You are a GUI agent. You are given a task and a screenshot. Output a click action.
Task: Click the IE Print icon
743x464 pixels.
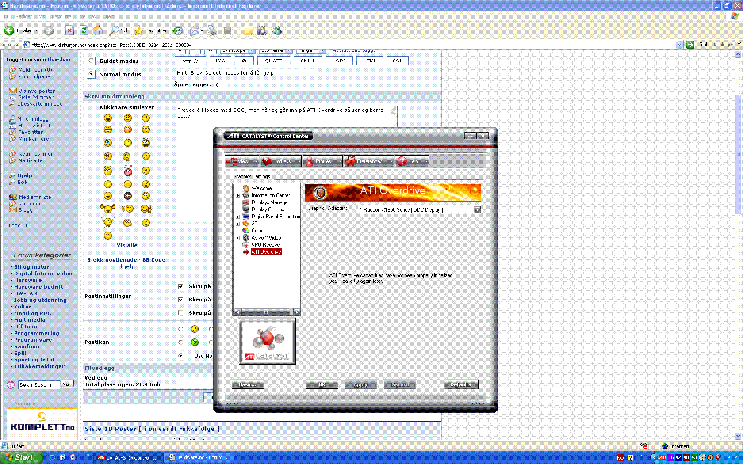[x=212, y=30]
